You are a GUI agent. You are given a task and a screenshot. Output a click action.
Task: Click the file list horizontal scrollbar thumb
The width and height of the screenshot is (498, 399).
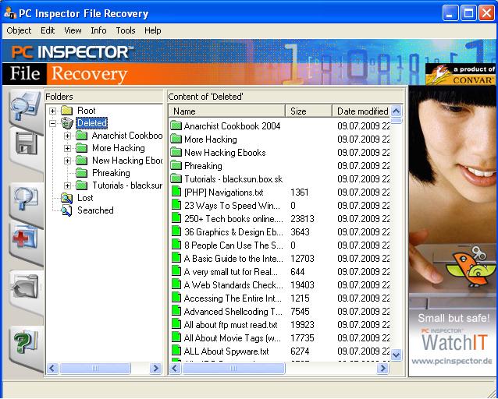pos(233,369)
